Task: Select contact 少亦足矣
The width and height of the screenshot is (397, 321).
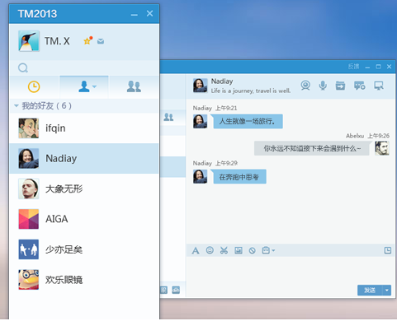Action: (x=84, y=249)
